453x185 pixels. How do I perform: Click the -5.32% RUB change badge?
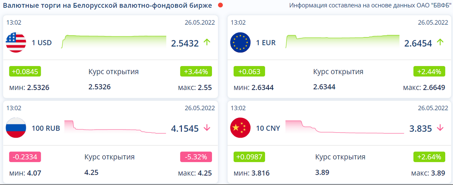tap(196, 156)
